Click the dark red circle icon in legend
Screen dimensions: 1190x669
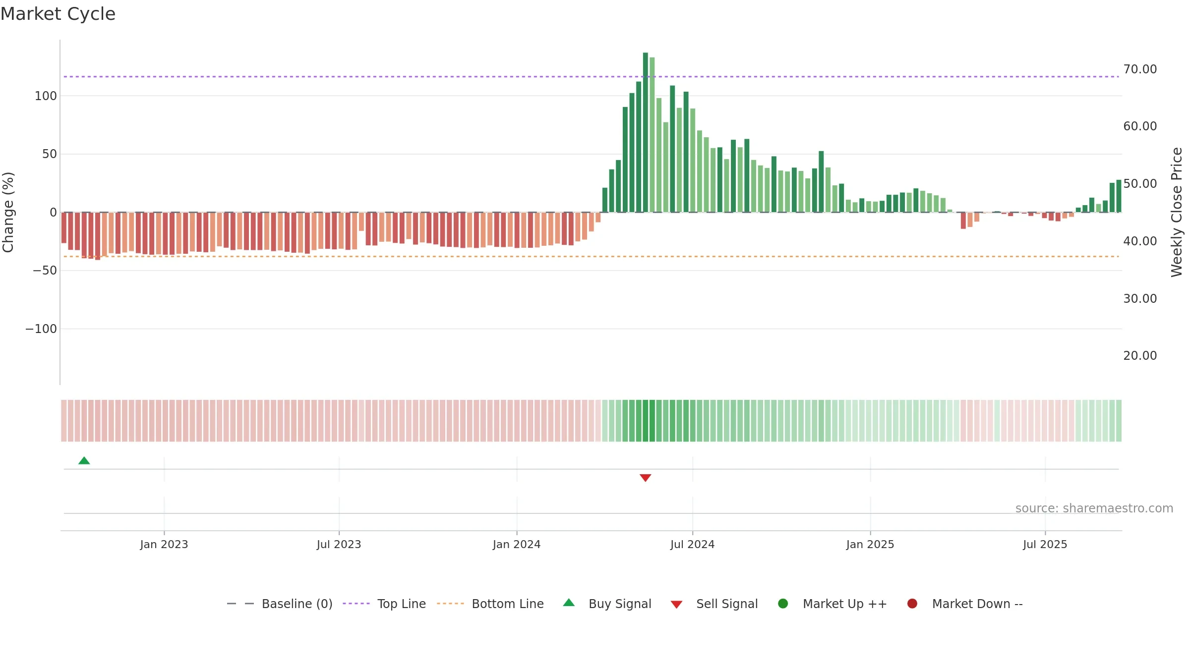coord(912,603)
